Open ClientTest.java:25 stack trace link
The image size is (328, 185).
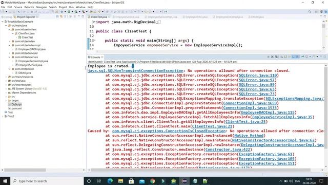[245, 122]
